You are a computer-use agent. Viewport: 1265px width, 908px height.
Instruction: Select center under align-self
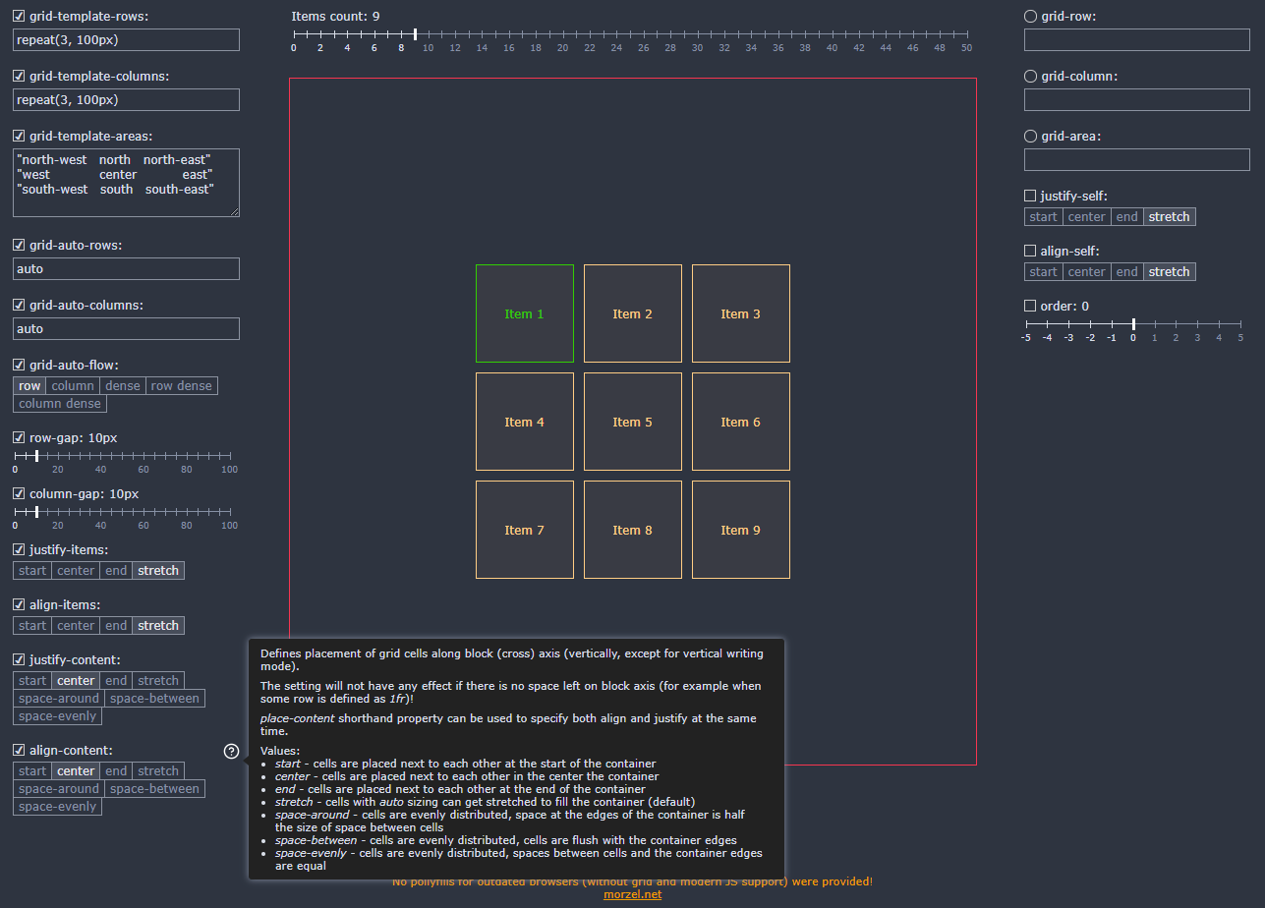1086,272
